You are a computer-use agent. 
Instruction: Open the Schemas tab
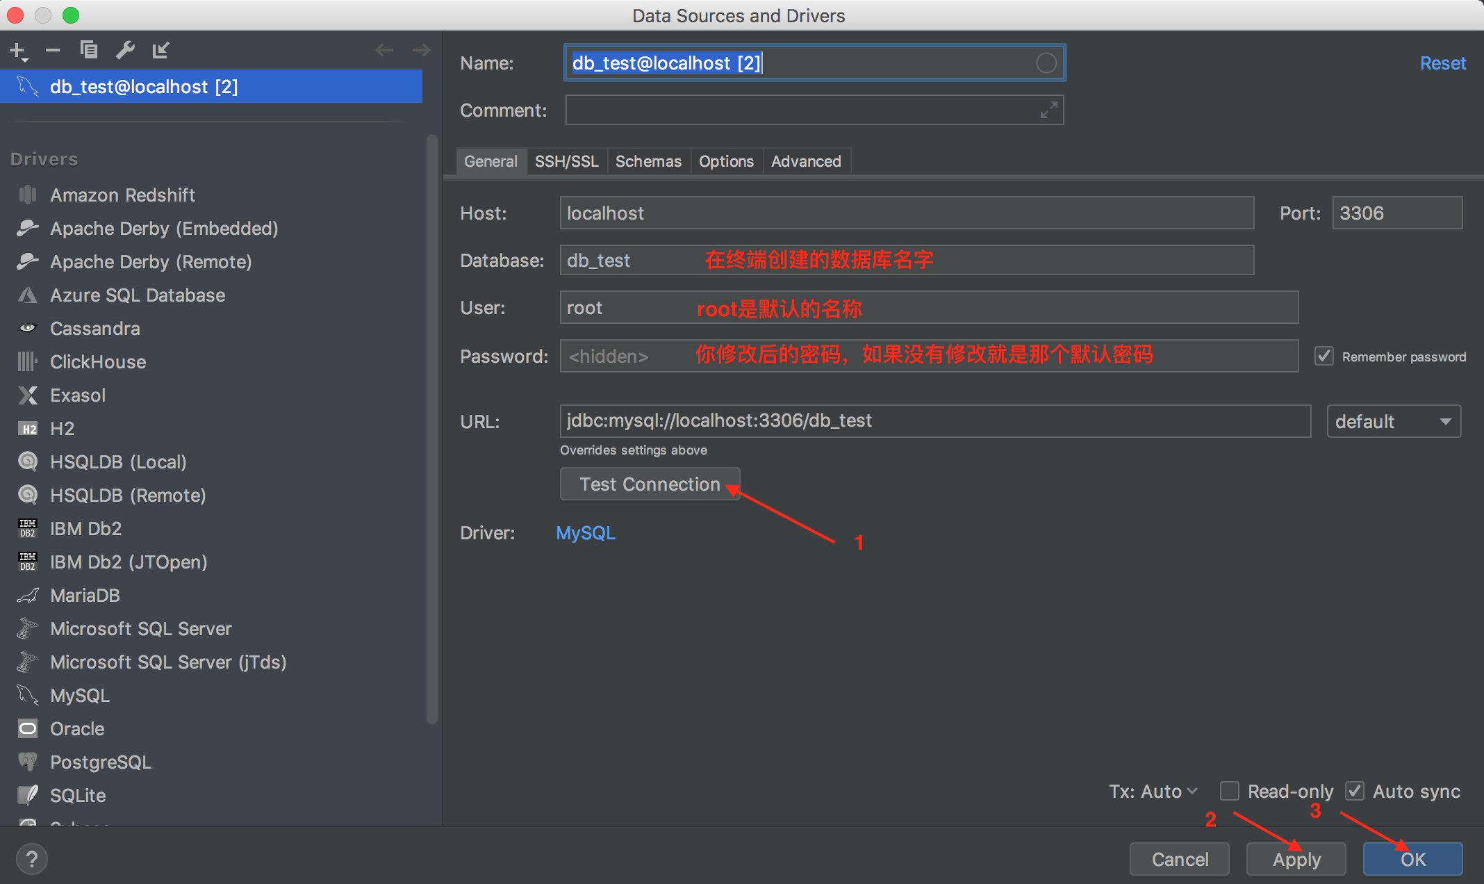648,161
